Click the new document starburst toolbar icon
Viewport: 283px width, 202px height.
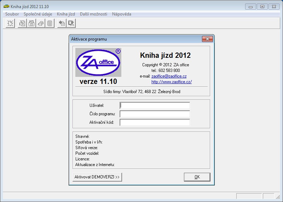click(x=10, y=23)
